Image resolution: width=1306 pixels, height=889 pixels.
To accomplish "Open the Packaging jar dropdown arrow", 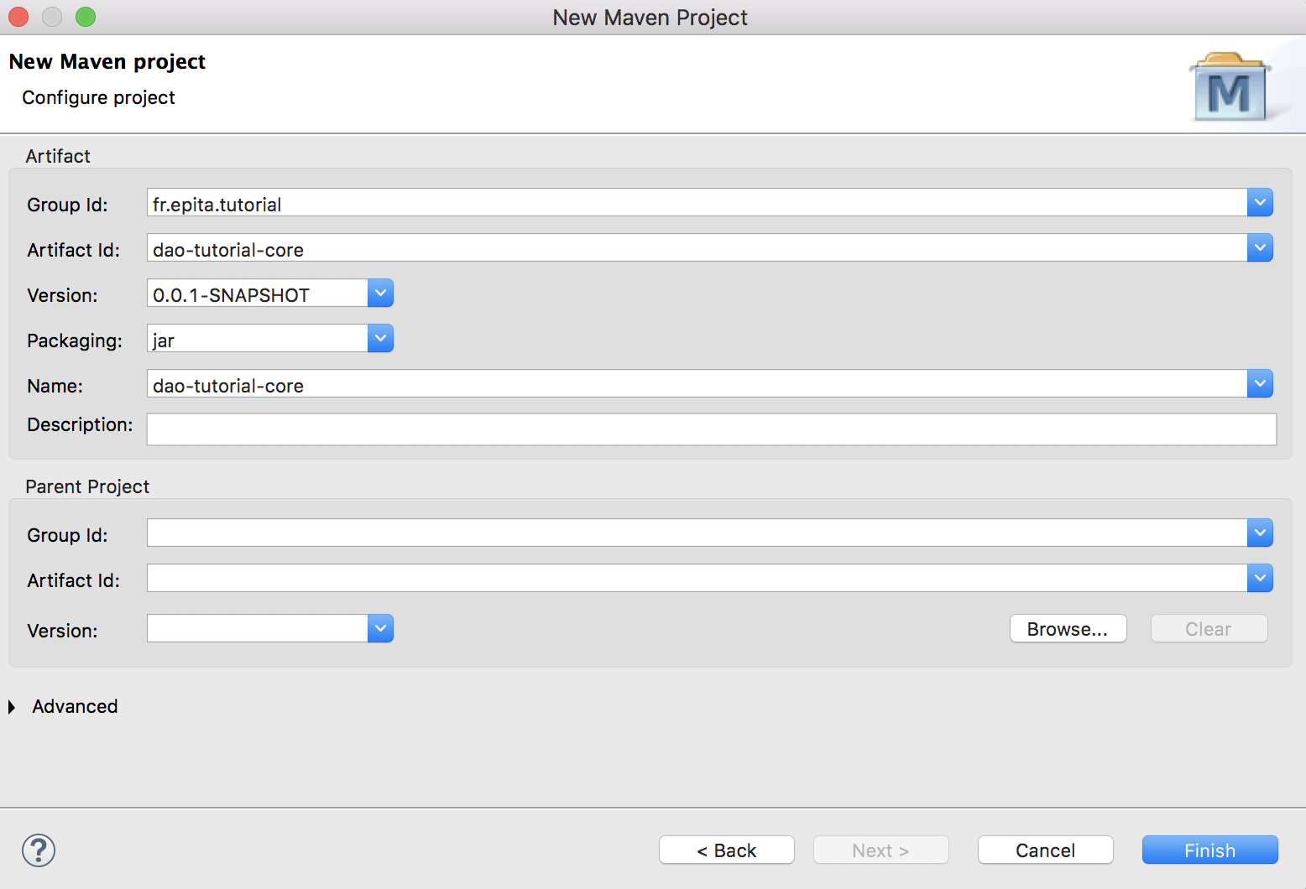I will pyautogui.click(x=380, y=338).
